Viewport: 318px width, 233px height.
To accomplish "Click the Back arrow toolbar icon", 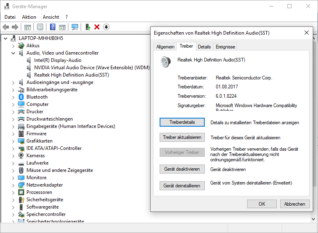I will [6, 27].
